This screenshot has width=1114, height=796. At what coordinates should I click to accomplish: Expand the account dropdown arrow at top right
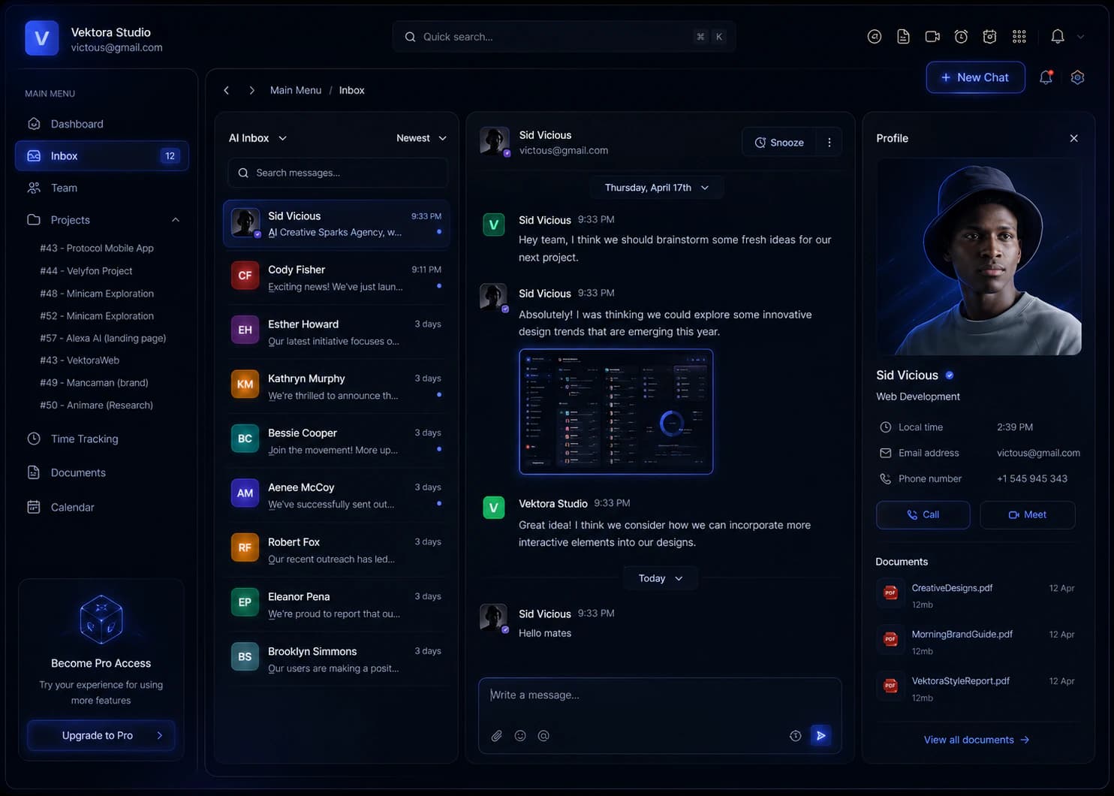coord(1081,36)
